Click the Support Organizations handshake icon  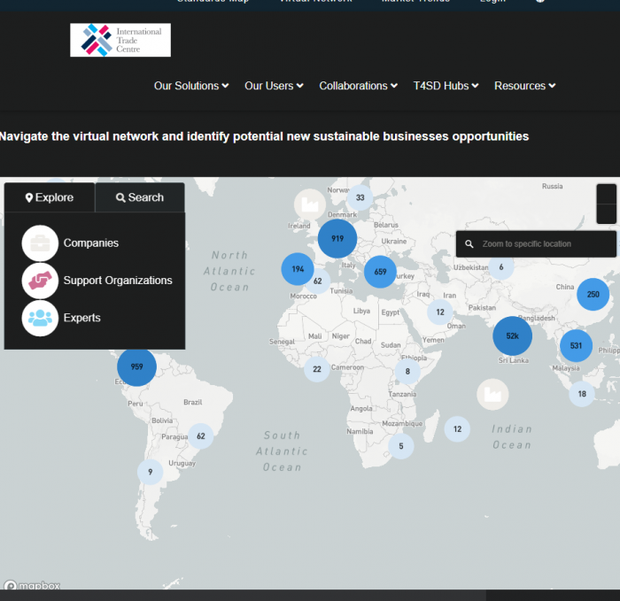(40, 281)
